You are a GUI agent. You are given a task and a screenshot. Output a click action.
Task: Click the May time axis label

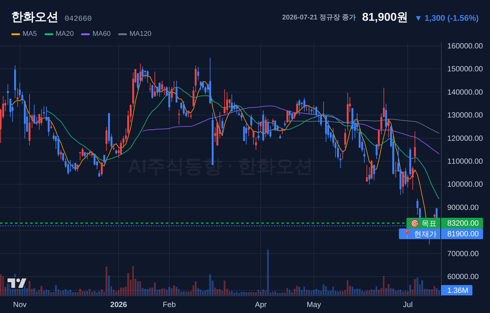pos(314,305)
